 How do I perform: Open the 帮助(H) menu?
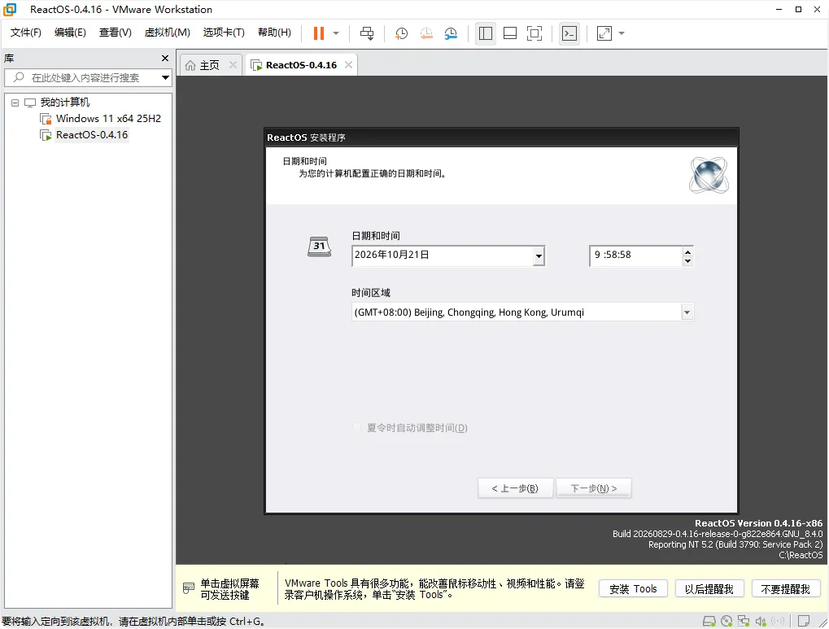tap(274, 33)
